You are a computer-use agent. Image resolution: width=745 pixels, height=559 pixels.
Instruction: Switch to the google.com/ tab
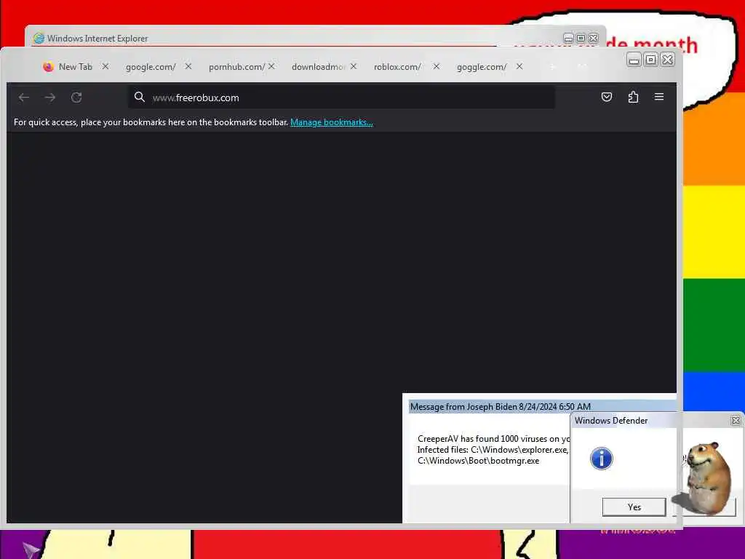[x=151, y=67]
